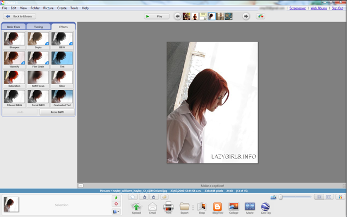Open the Email envelope icon
This screenshot has width=347, height=217.
[152, 207]
